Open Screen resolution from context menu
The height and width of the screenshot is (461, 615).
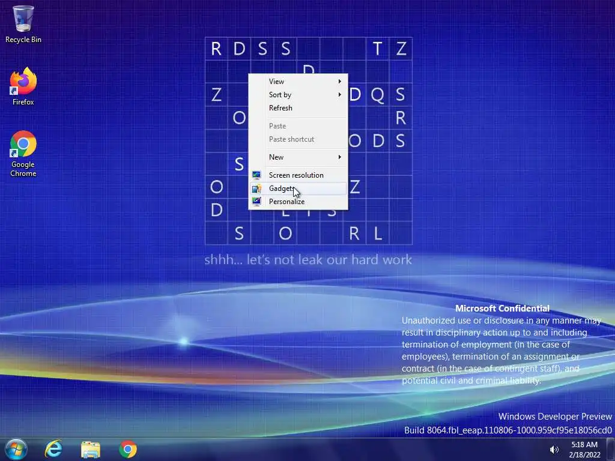298,175
